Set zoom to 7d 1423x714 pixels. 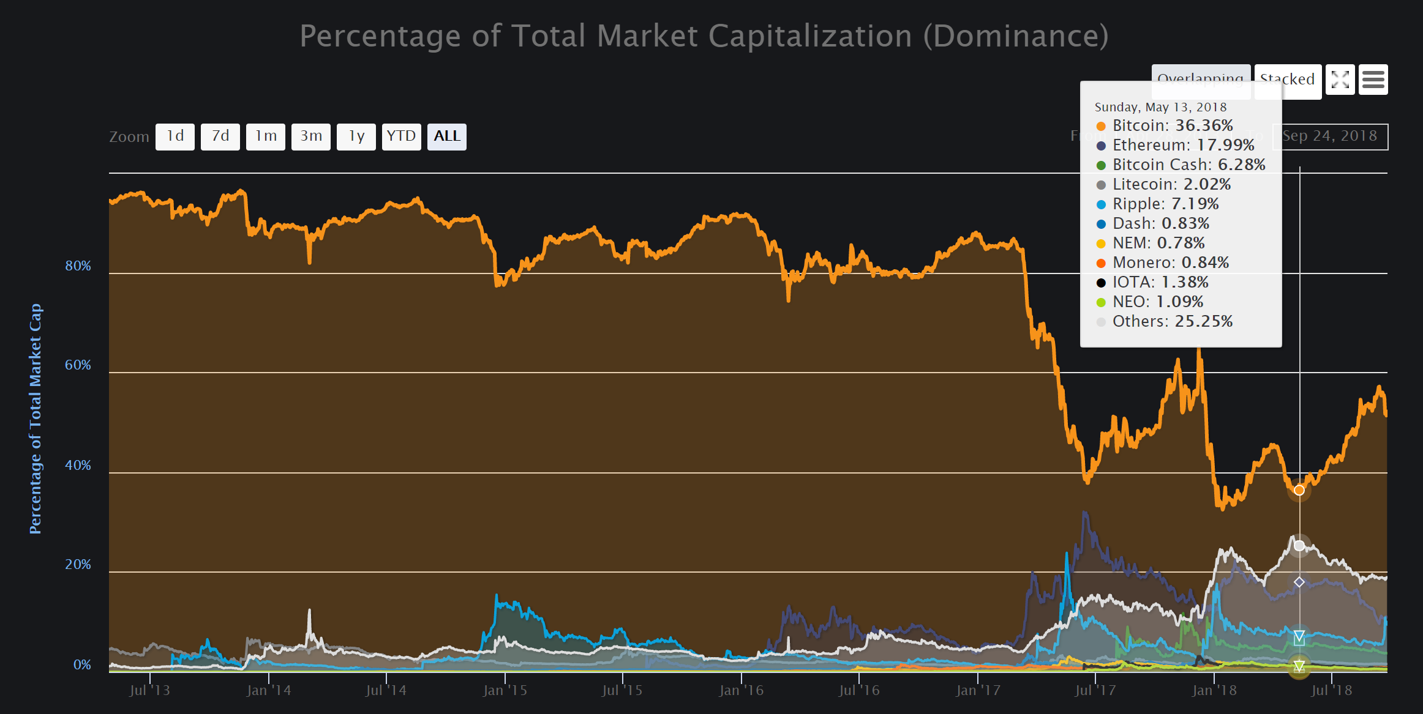(220, 136)
